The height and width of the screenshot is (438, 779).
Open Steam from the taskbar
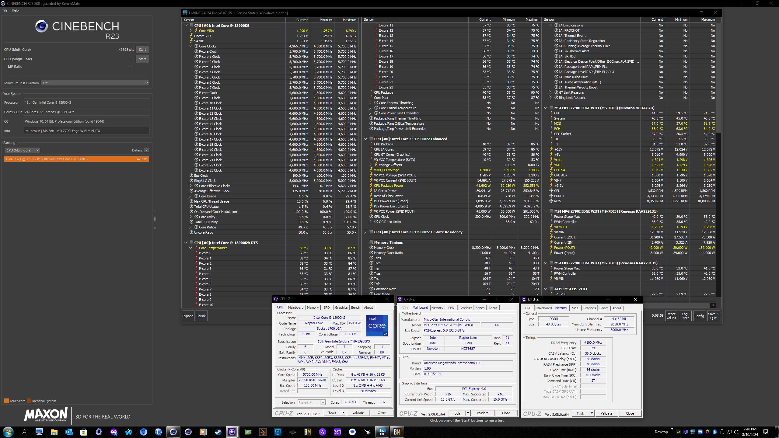pos(218,432)
